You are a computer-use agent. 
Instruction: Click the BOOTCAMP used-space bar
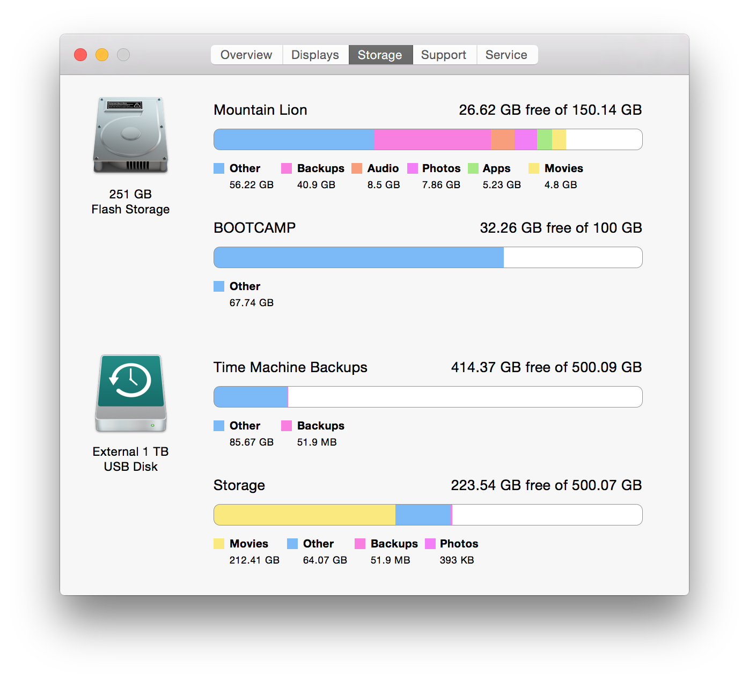pos(359,257)
